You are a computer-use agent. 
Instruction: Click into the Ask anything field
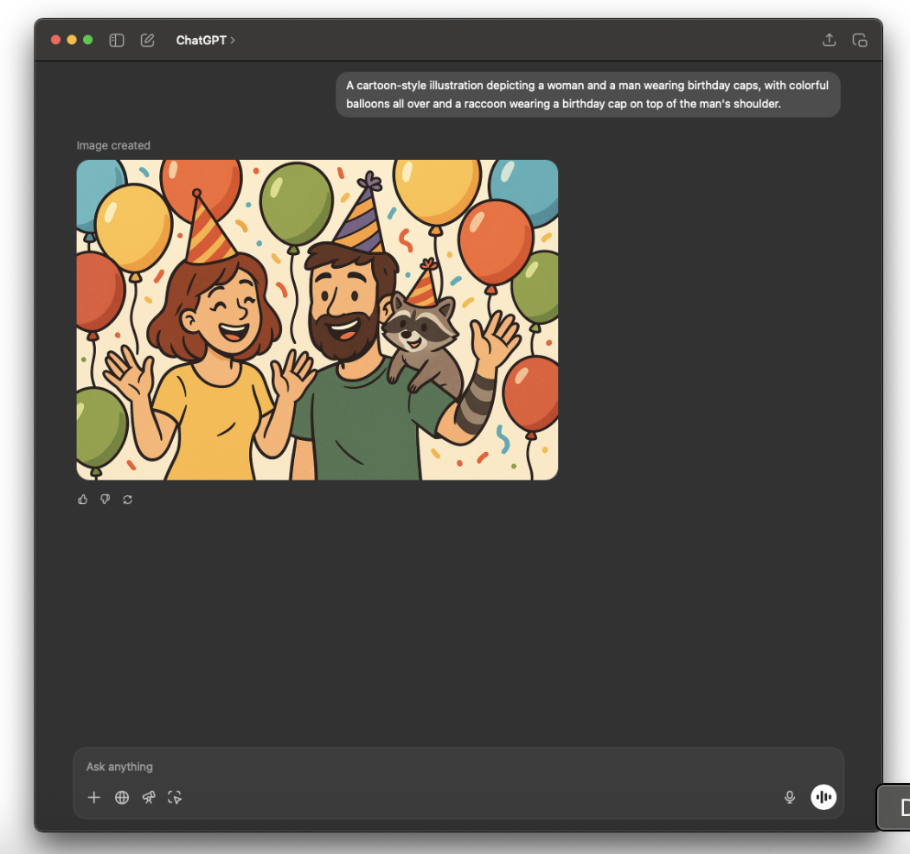pos(433,767)
